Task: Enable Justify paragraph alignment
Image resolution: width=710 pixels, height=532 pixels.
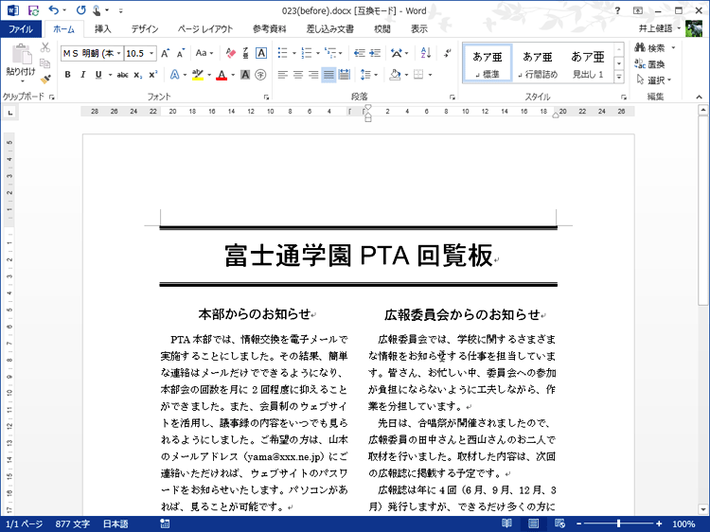Action: click(328, 75)
